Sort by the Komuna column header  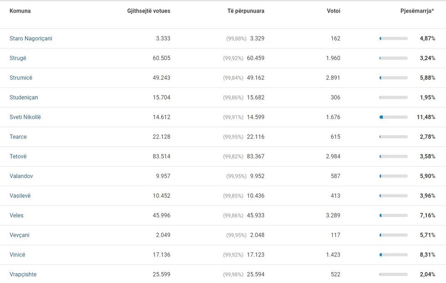pyautogui.click(x=20, y=11)
